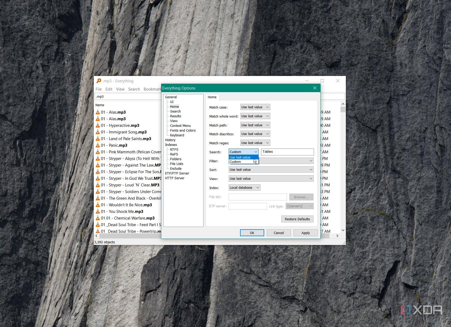The width and height of the screenshot is (451, 327).
Task: Click the .mp3 search box in Everything
Action: click(x=128, y=97)
